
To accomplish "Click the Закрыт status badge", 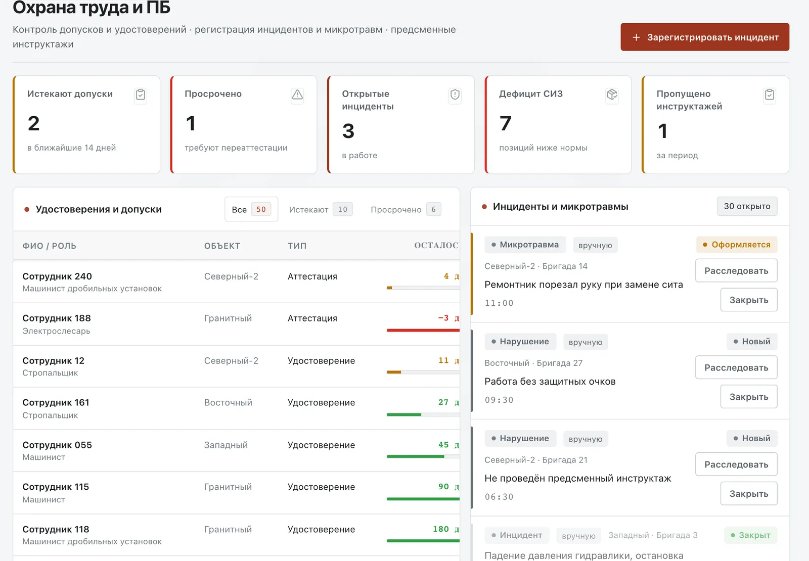I will pyautogui.click(x=750, y=535).
